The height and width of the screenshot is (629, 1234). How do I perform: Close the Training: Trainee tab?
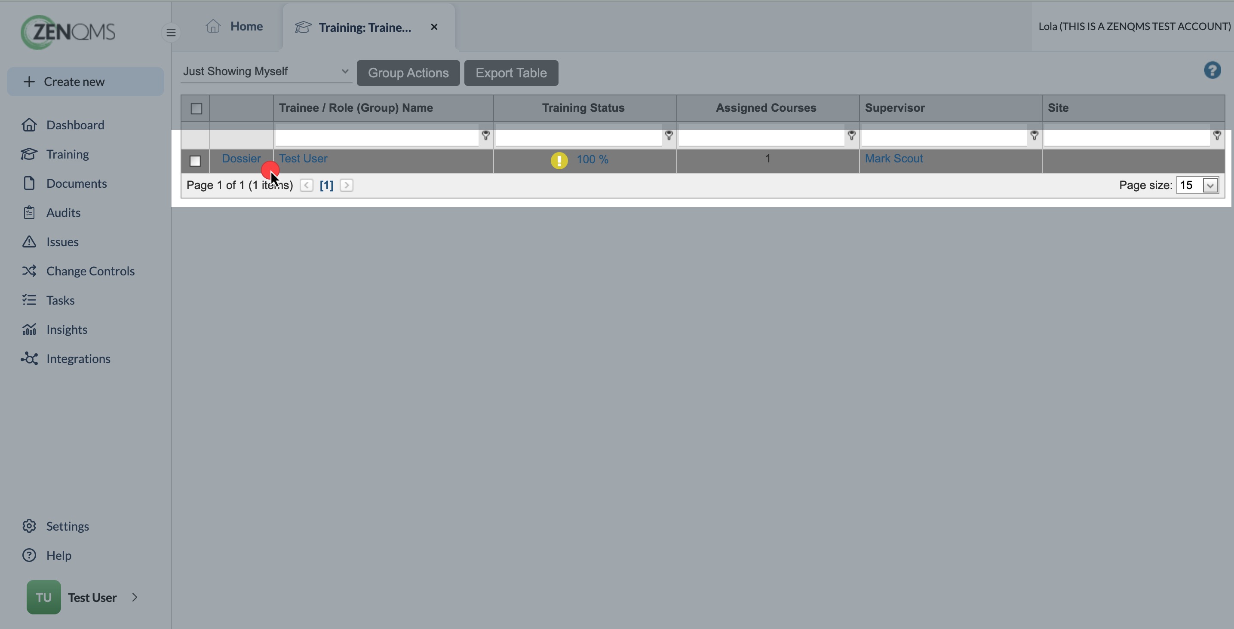click(x=434, y=27)
